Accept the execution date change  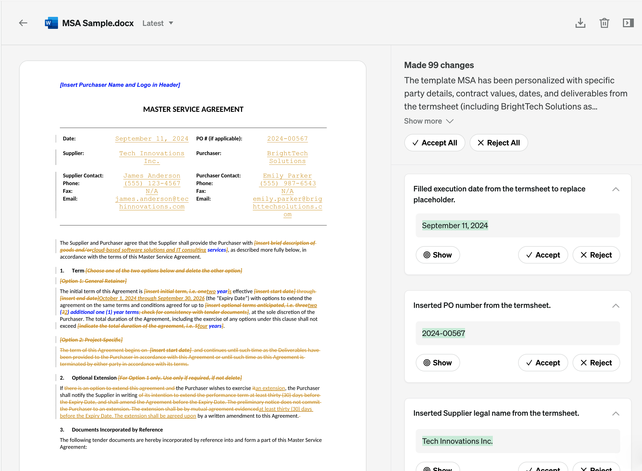pos(543,255)
